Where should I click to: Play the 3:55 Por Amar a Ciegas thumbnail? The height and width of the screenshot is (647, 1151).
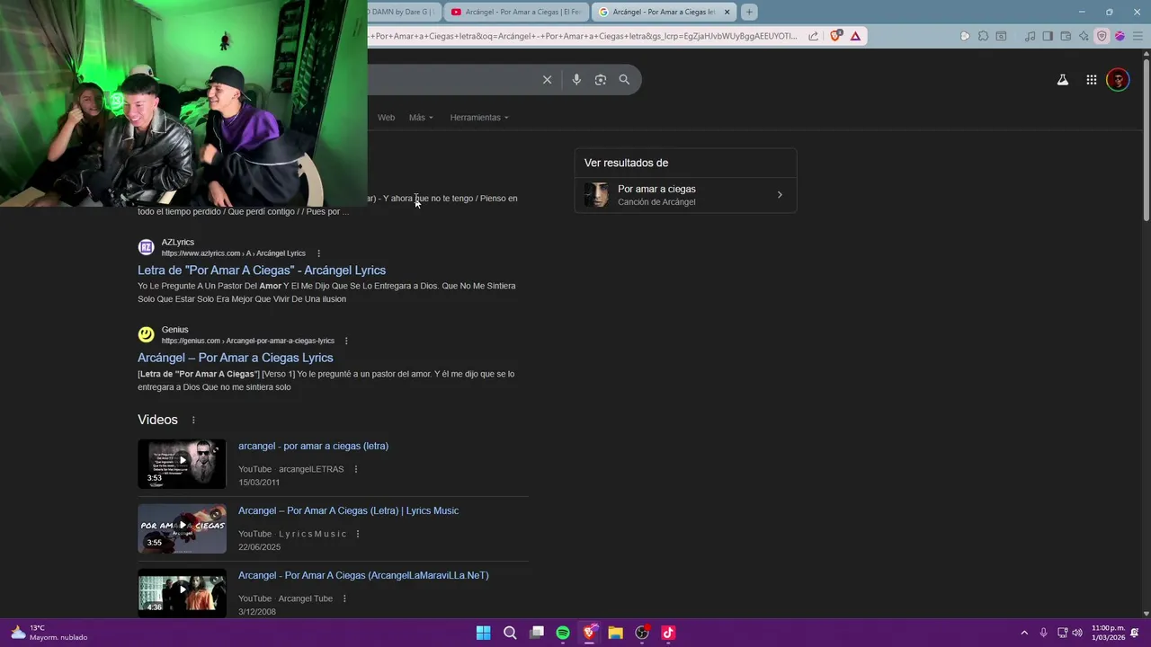182,528
